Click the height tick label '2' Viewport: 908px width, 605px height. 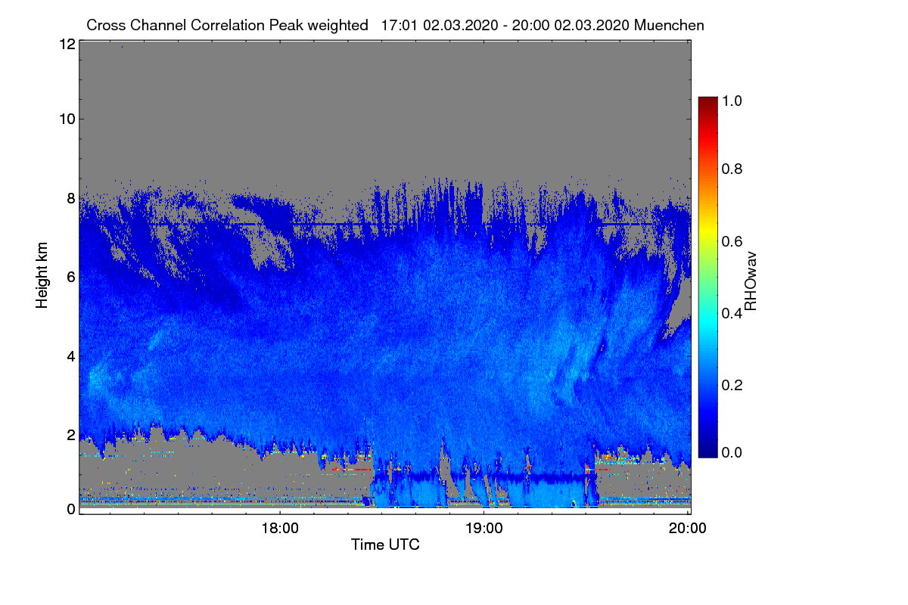point(70,434)
